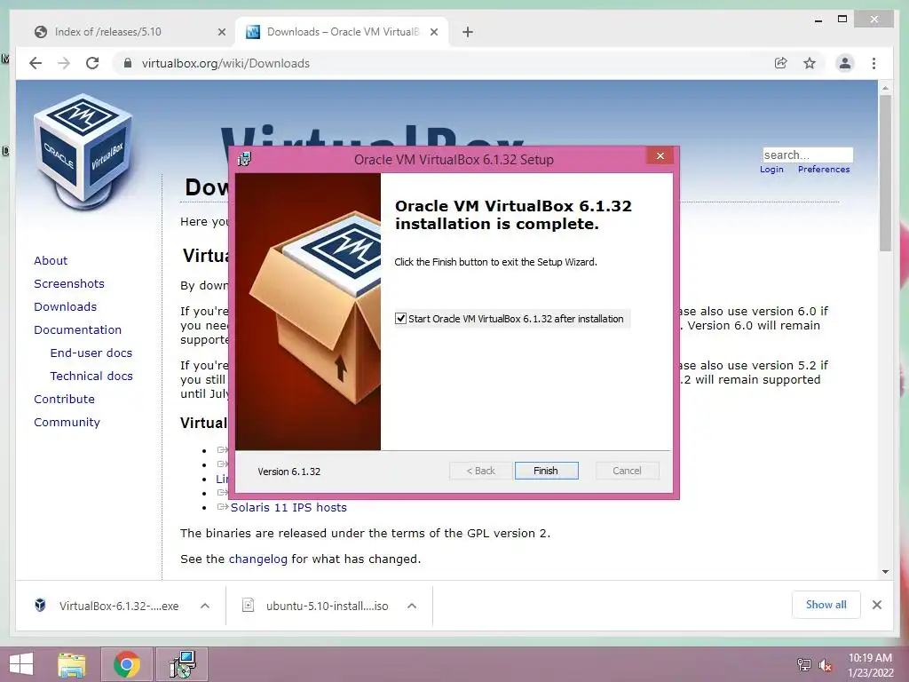This screenshot has height=682, width=909.
Task: Close the VirtualBox Setup dialog
Action: pos(660,156)
